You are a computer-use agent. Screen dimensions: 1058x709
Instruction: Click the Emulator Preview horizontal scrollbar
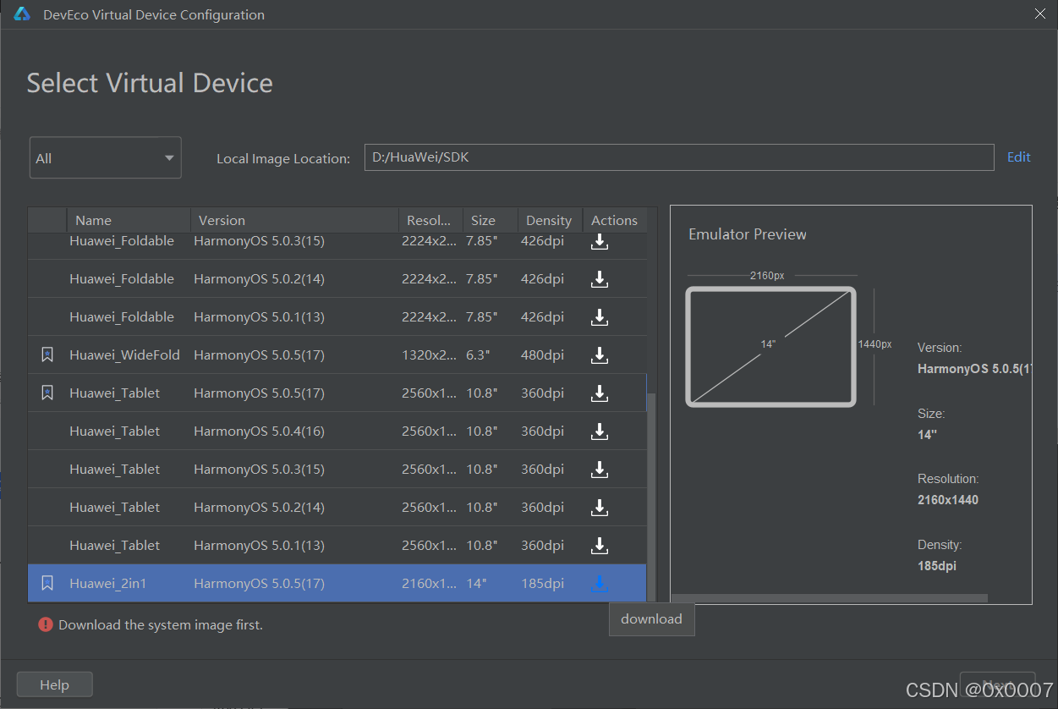(829, 598)
